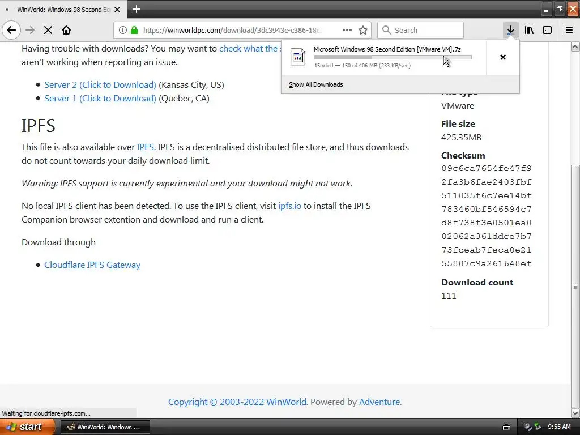This screenshot has height=435, width=580.
Task: Open Show All Downloads
Action: tap(316, 84)
